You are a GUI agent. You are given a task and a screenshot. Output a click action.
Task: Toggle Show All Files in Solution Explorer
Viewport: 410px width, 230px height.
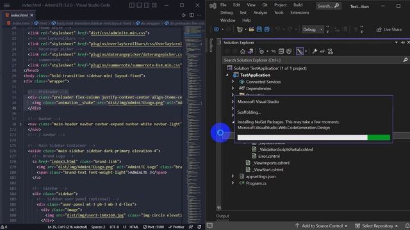pyautogui.click(x=289, y=51)
